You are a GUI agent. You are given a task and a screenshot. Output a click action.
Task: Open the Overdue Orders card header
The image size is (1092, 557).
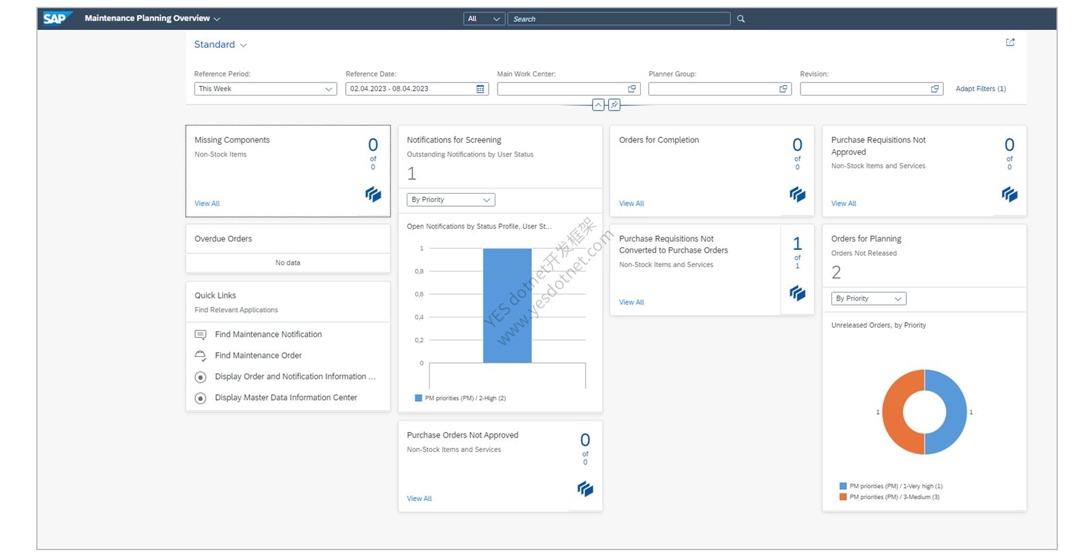tap(288, 239)
